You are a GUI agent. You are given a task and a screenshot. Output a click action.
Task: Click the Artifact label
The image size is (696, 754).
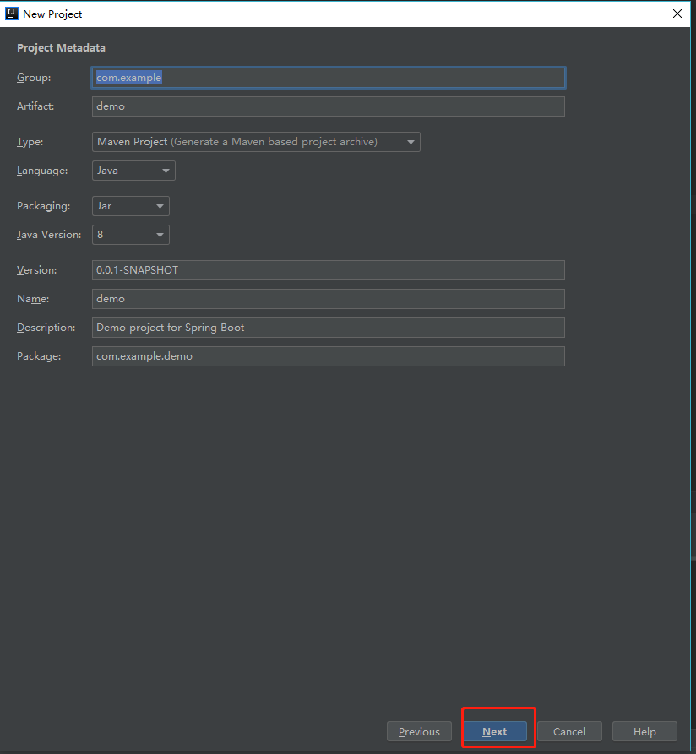[x=35, y=106]
